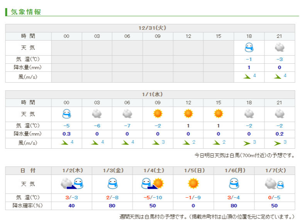Click the snowman icon at 00 on 1/1

(x=66, y=114)
